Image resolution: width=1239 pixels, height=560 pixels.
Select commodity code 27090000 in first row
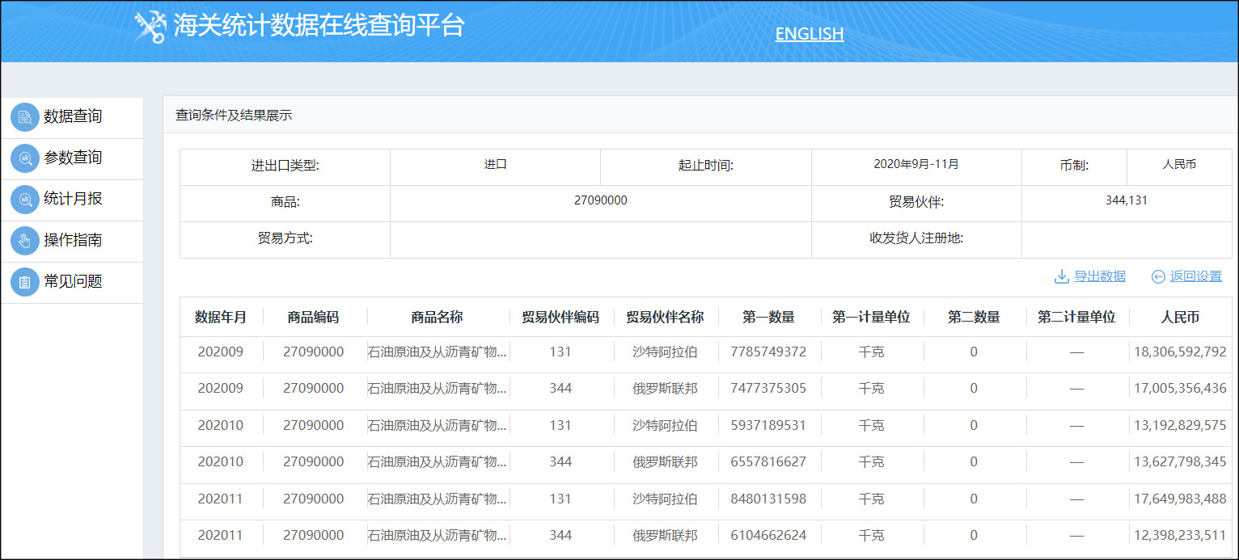click(x=314, y=351)
